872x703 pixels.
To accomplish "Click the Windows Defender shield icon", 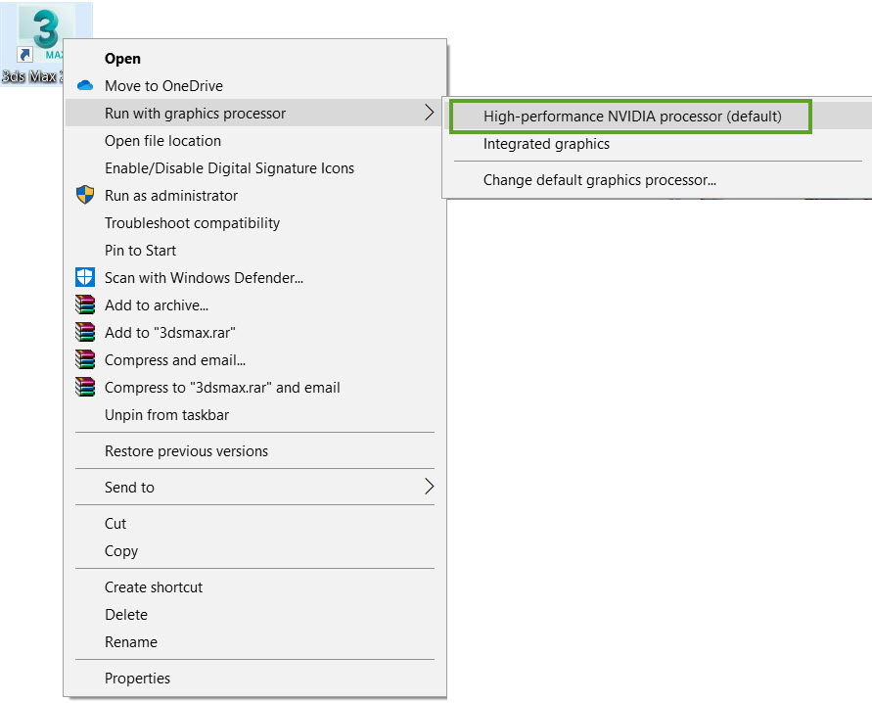I will coord(86,277).
